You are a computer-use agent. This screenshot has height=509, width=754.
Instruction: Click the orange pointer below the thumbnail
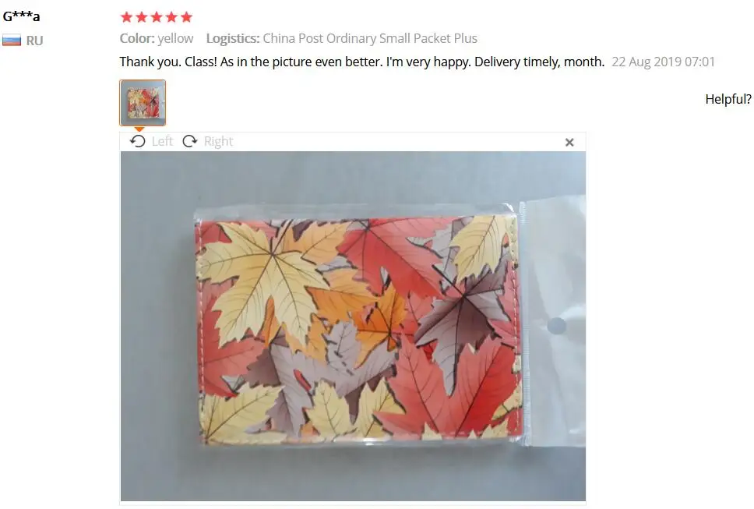point(139,129)
